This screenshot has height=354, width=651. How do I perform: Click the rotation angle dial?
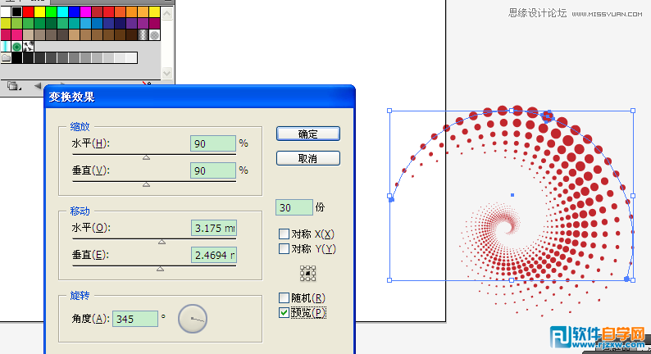click(x=193, y=319)
